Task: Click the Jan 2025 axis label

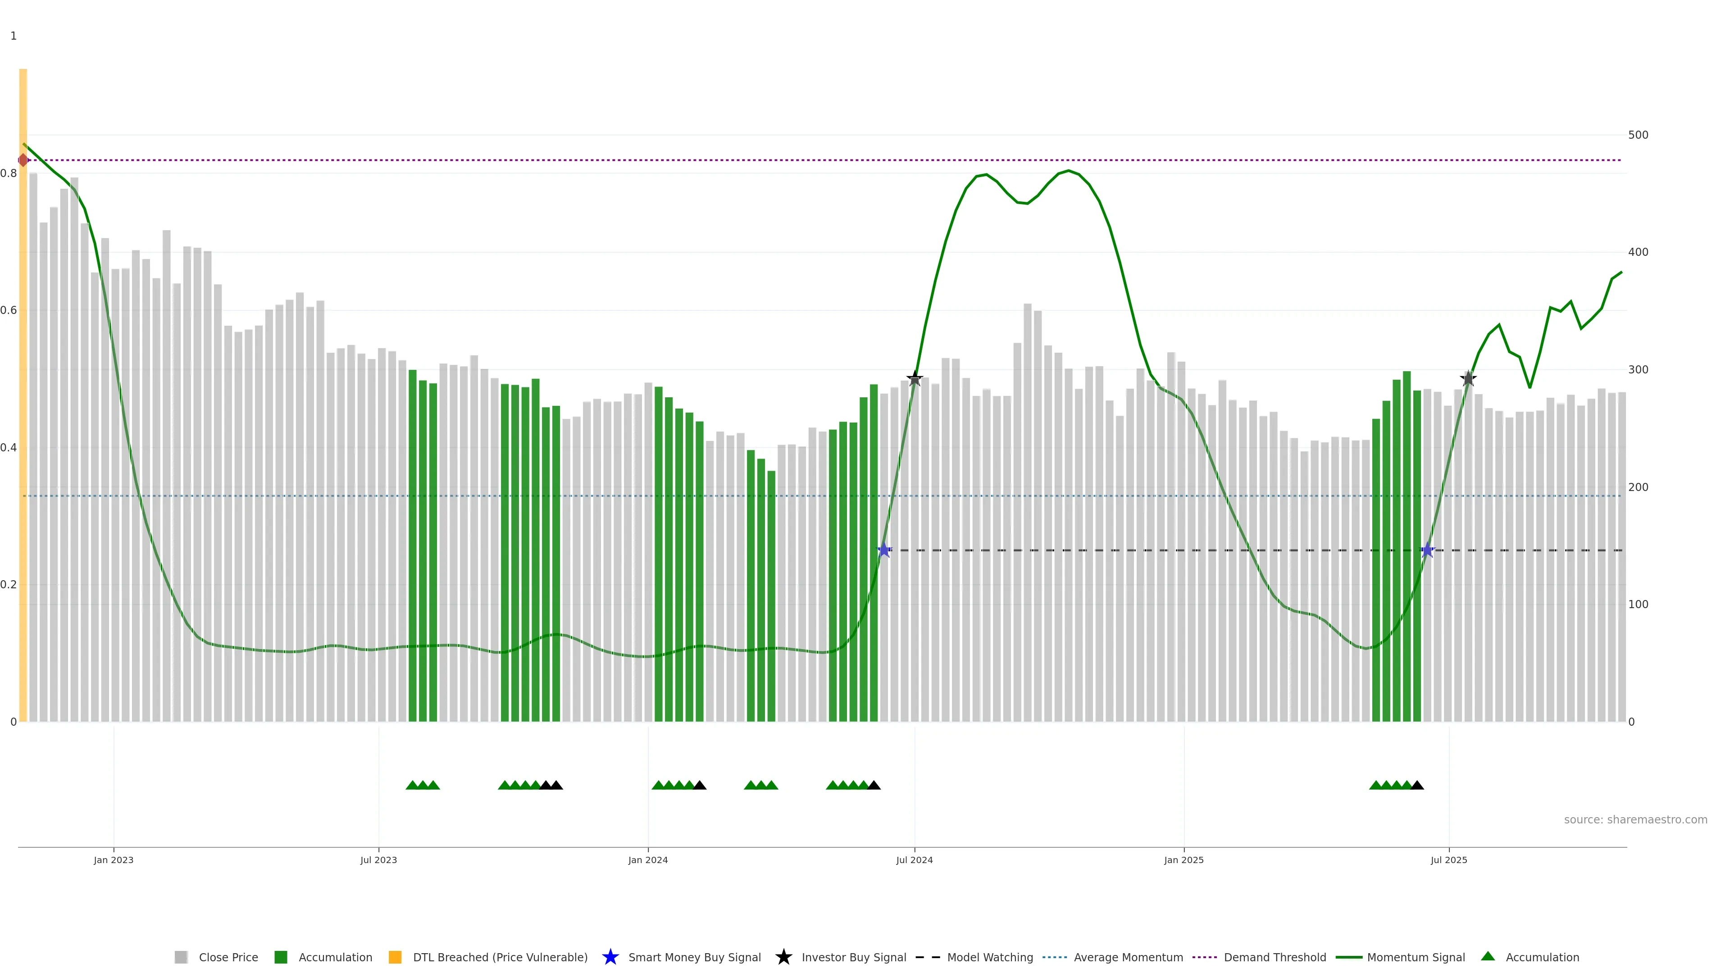Action: tap(1184, 859)
